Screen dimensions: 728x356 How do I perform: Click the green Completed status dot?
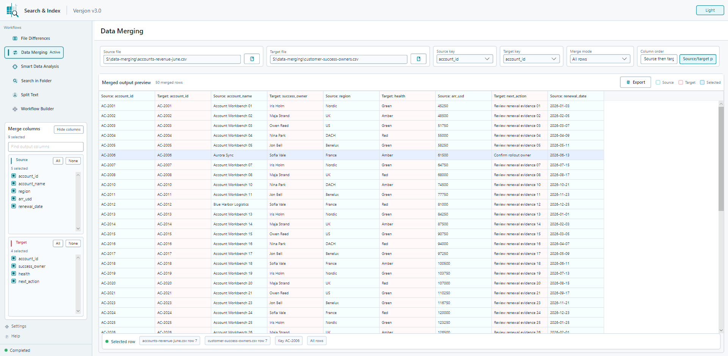(x=6, y=350)
